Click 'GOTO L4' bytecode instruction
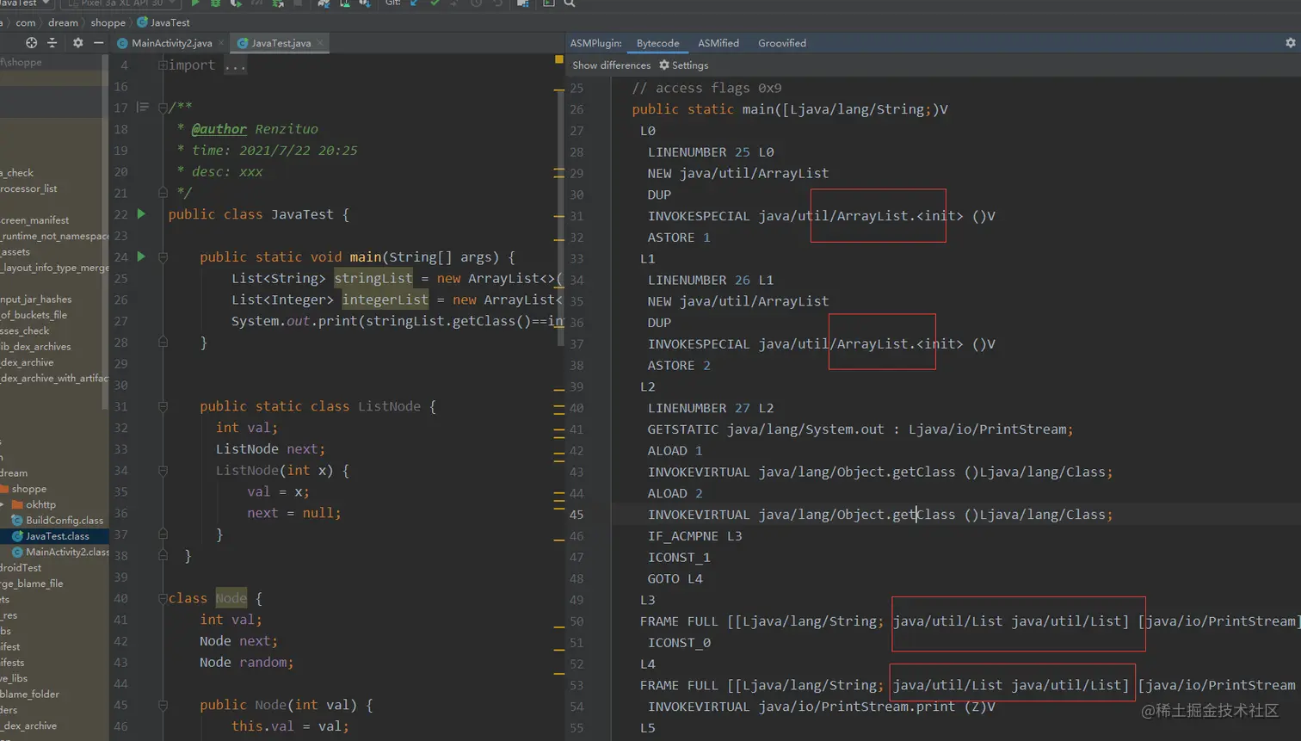The width and height of the screenshot is (1301, 741). [675, 579]
